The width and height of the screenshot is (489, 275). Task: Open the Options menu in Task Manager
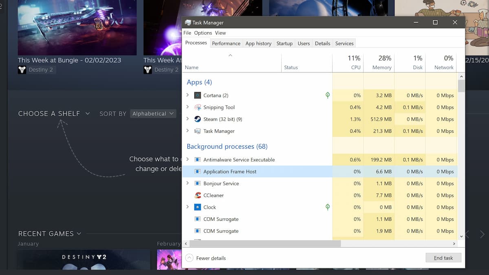pos(203,33)
